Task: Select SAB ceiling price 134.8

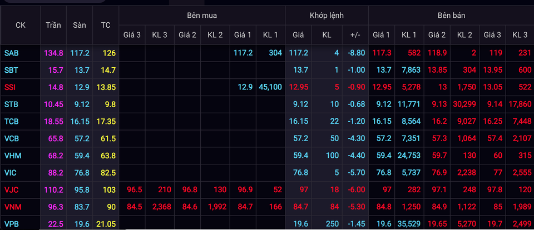Action: click(53, 53)
